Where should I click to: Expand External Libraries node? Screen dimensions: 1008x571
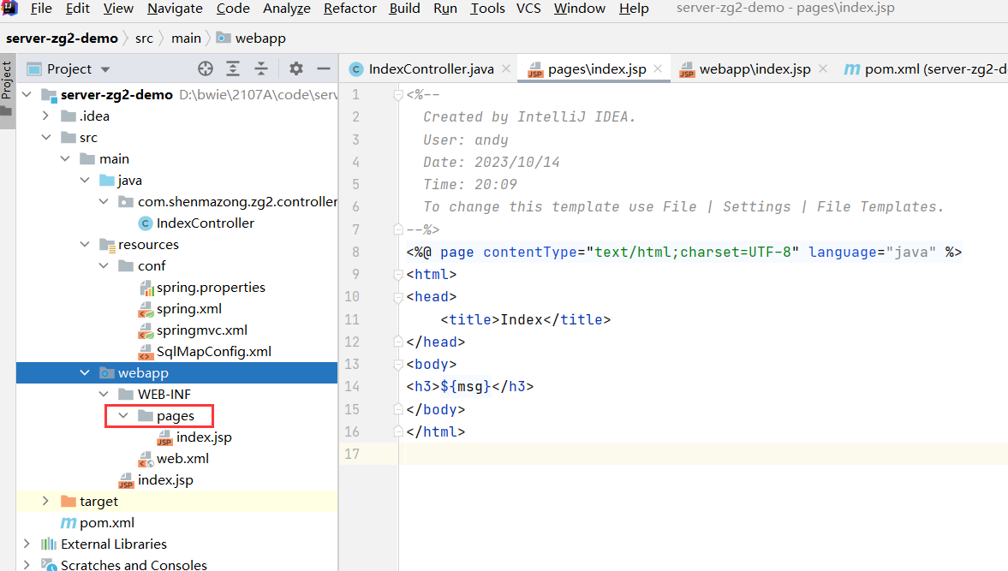[27, 544]
